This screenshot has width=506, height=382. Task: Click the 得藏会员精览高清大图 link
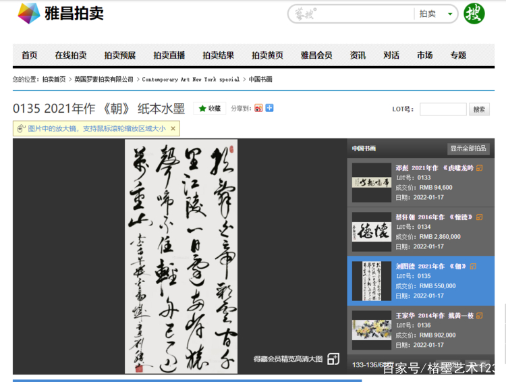tap(288, 359)
